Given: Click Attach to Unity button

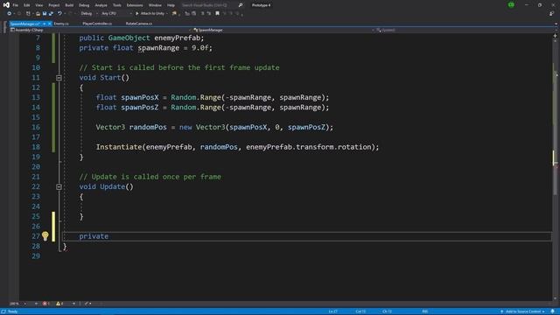Looking at the screenshot, I should pyautogui.click(x=150, y=14).
